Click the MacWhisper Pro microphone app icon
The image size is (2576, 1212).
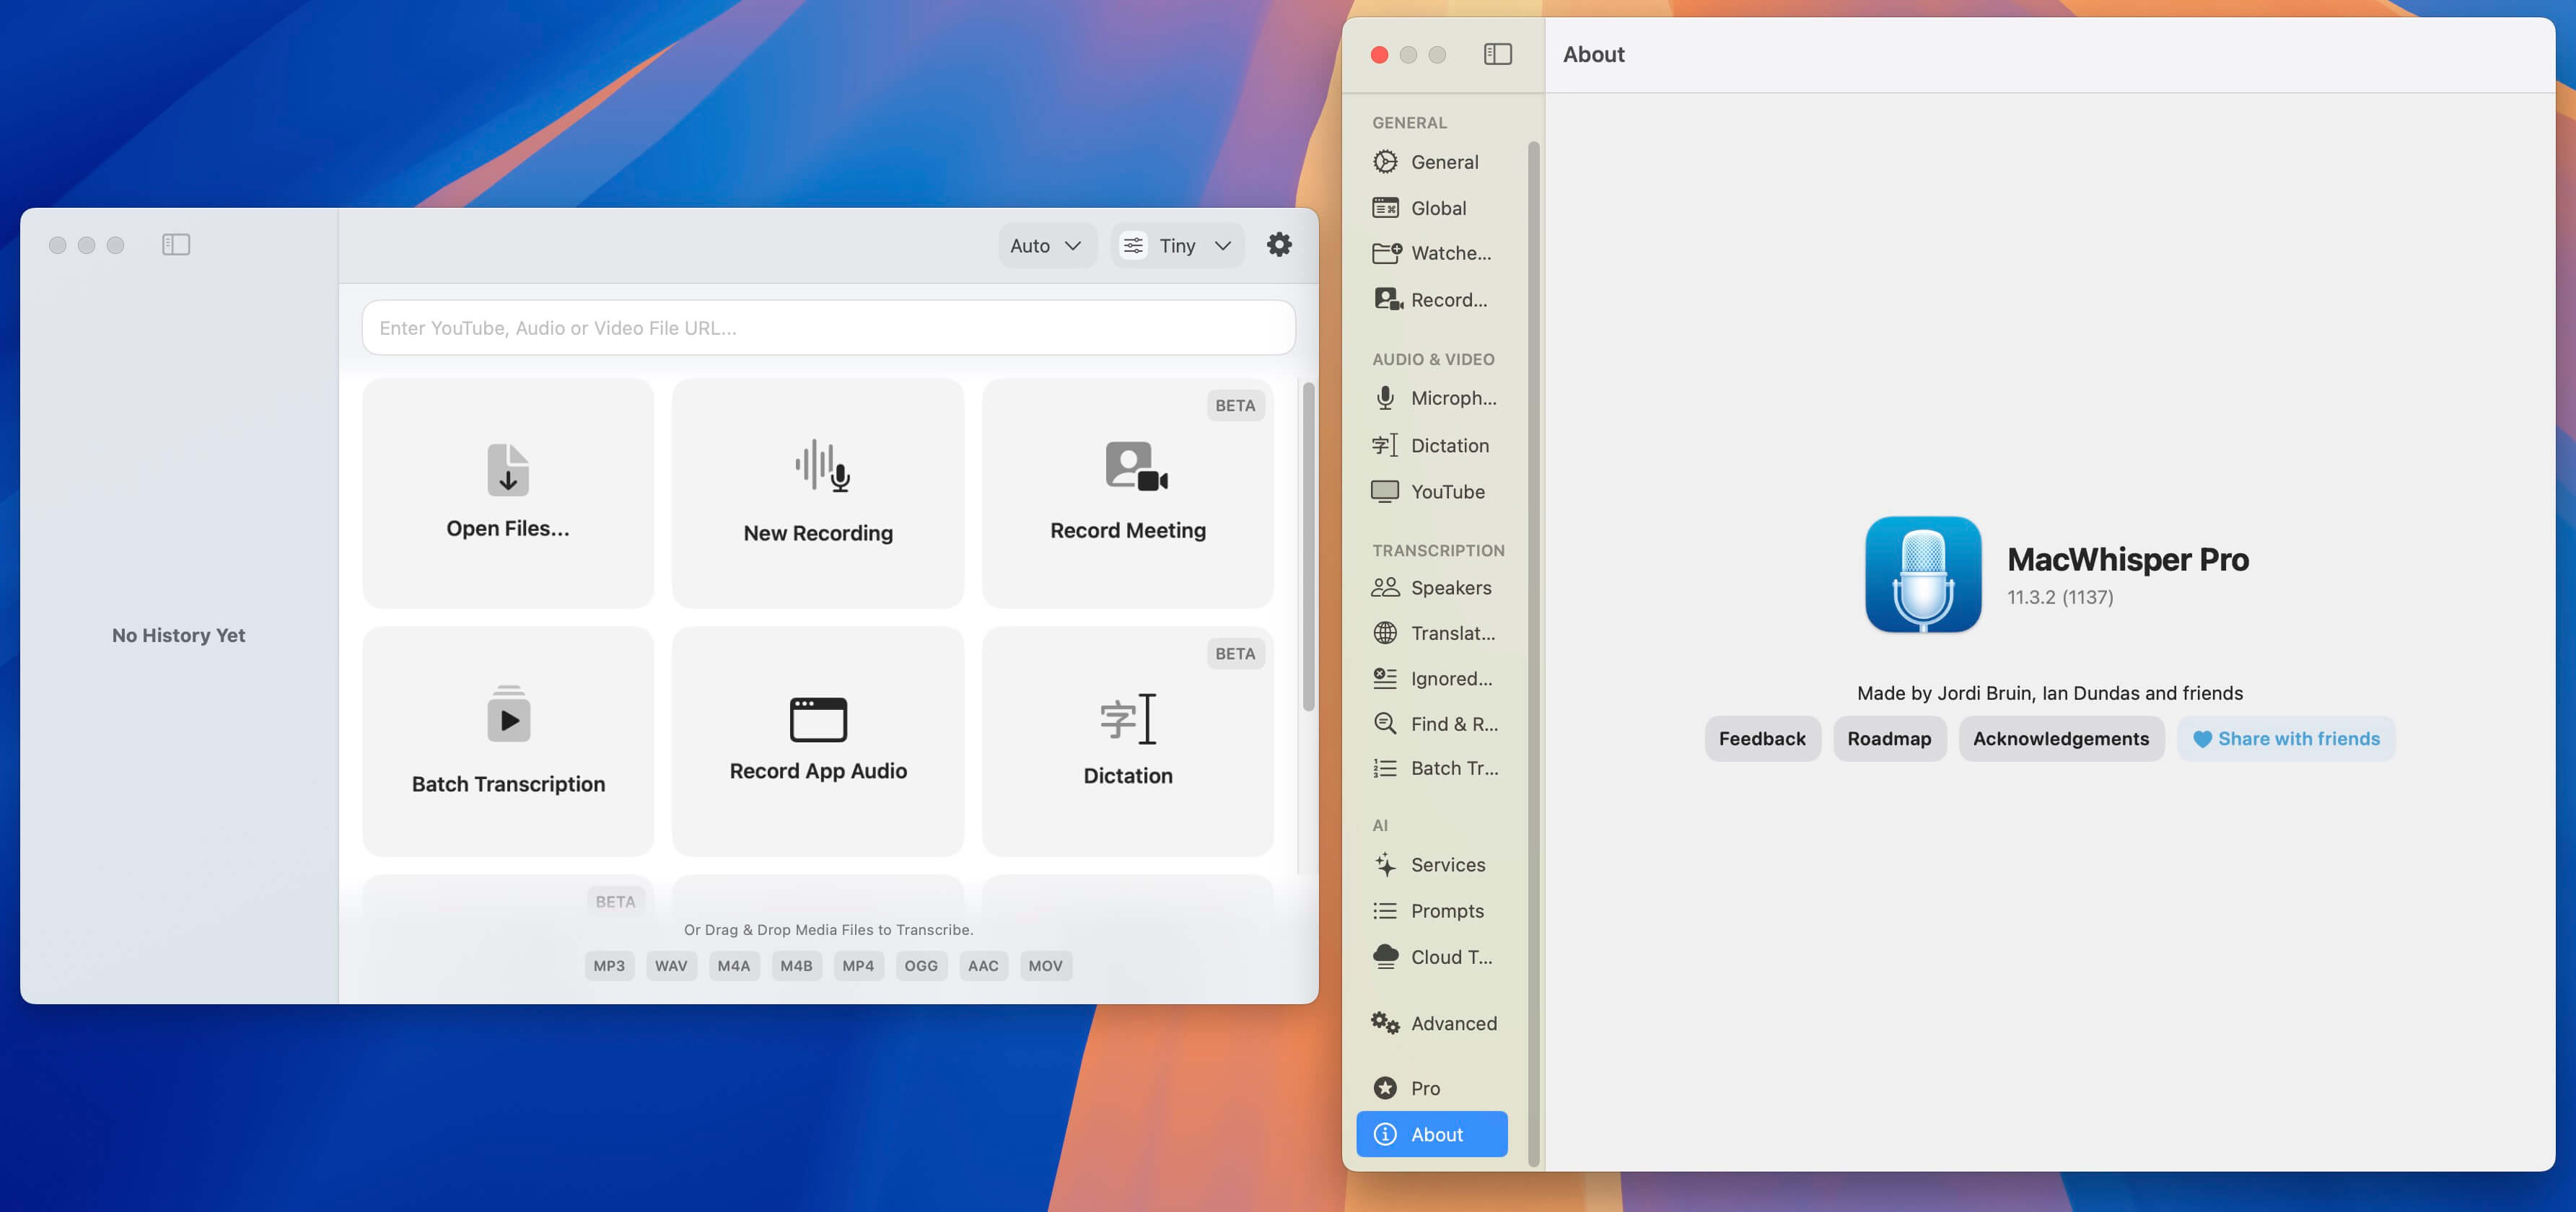(x=1922, y=574)
